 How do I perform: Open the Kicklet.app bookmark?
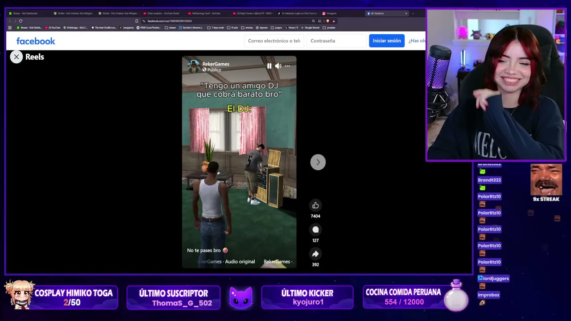(x=75, y=28)
